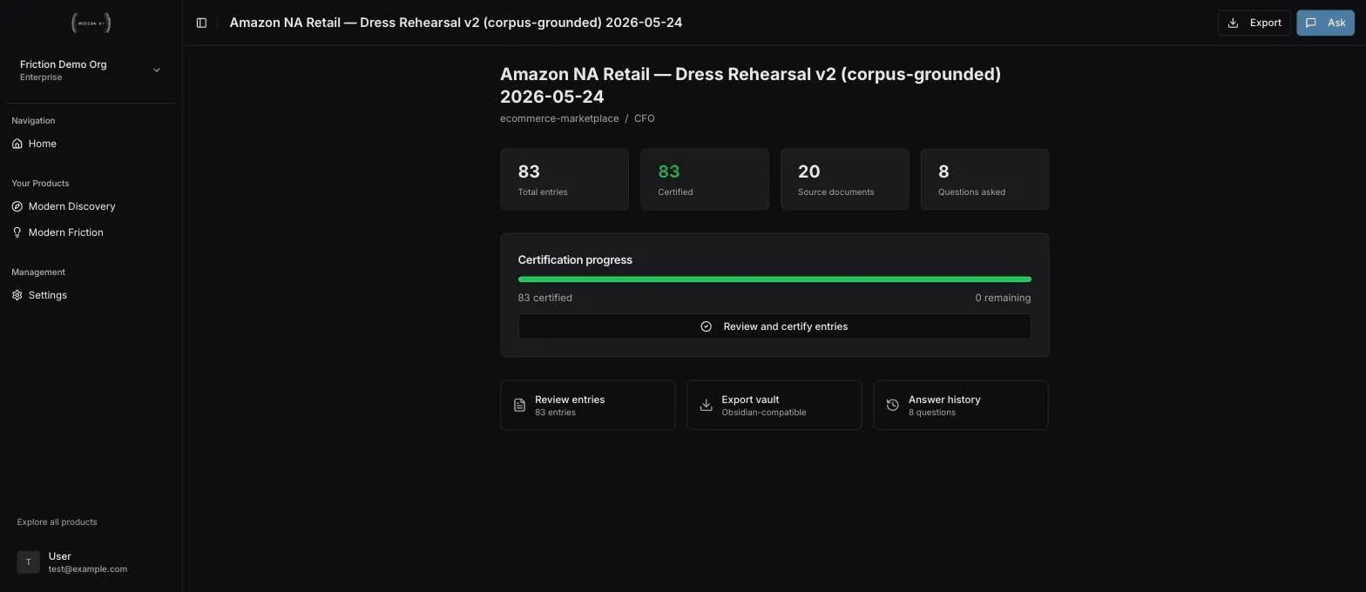Click the 'Obsidian-compatible' subtitle
The width and height of the screenshot is (1366, 592).
click(764, 413)
